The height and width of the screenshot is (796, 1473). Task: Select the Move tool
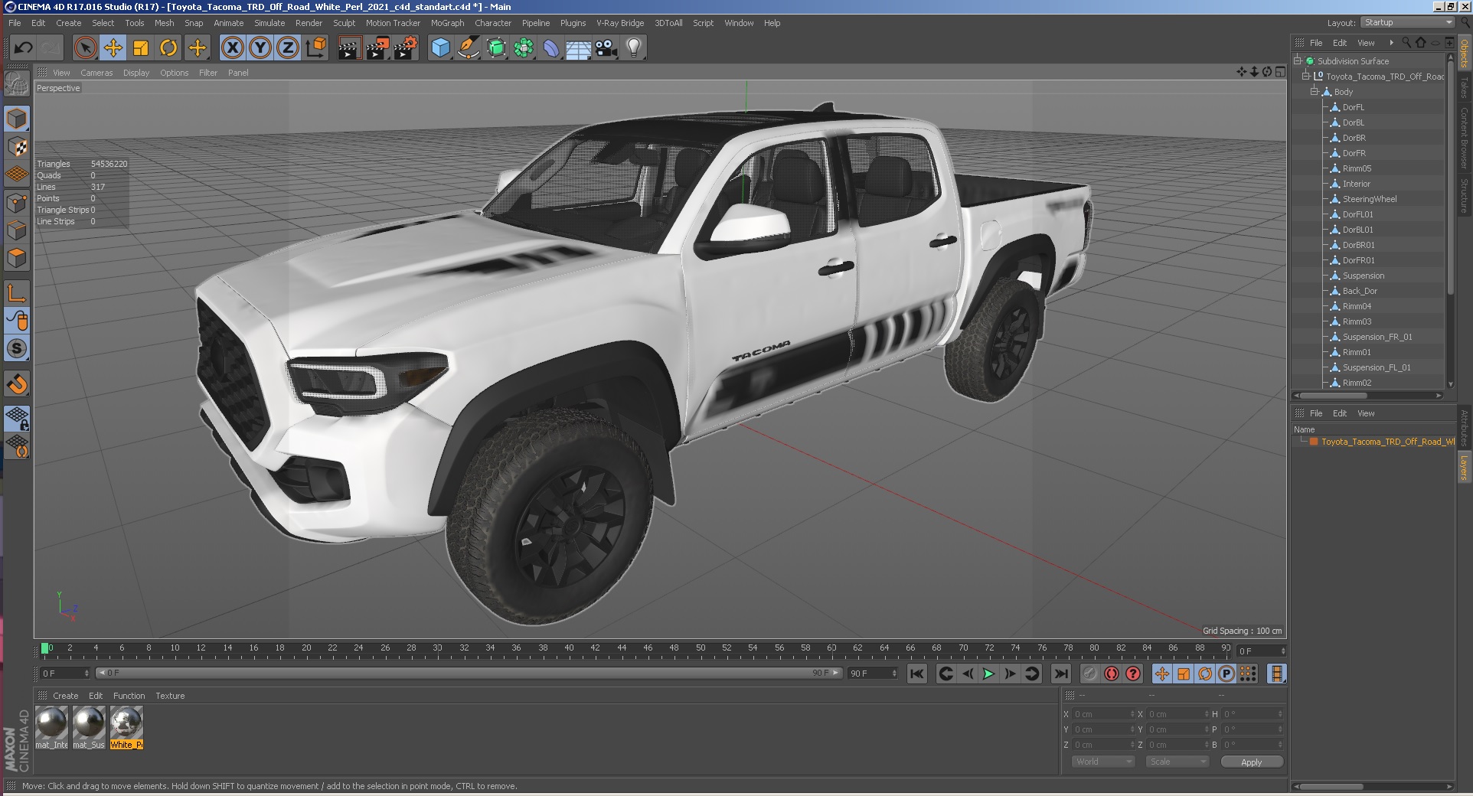pos(113,48)
